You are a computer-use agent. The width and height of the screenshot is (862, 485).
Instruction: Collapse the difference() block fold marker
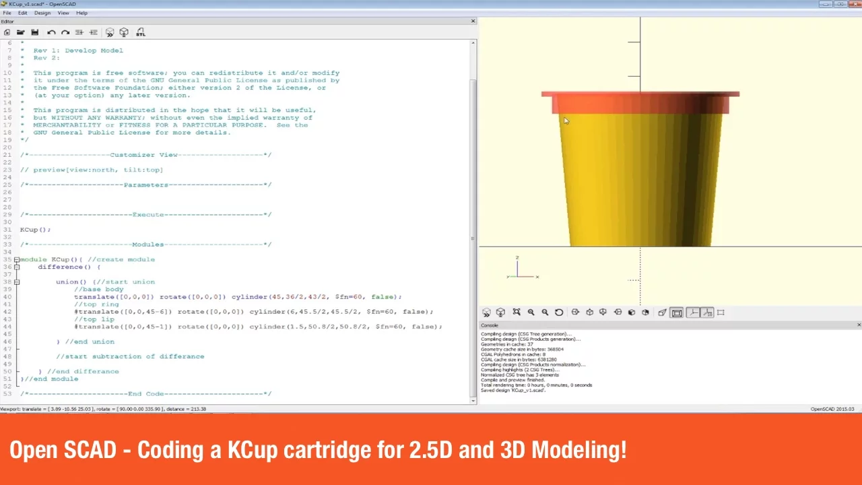(x=17, y=267)
